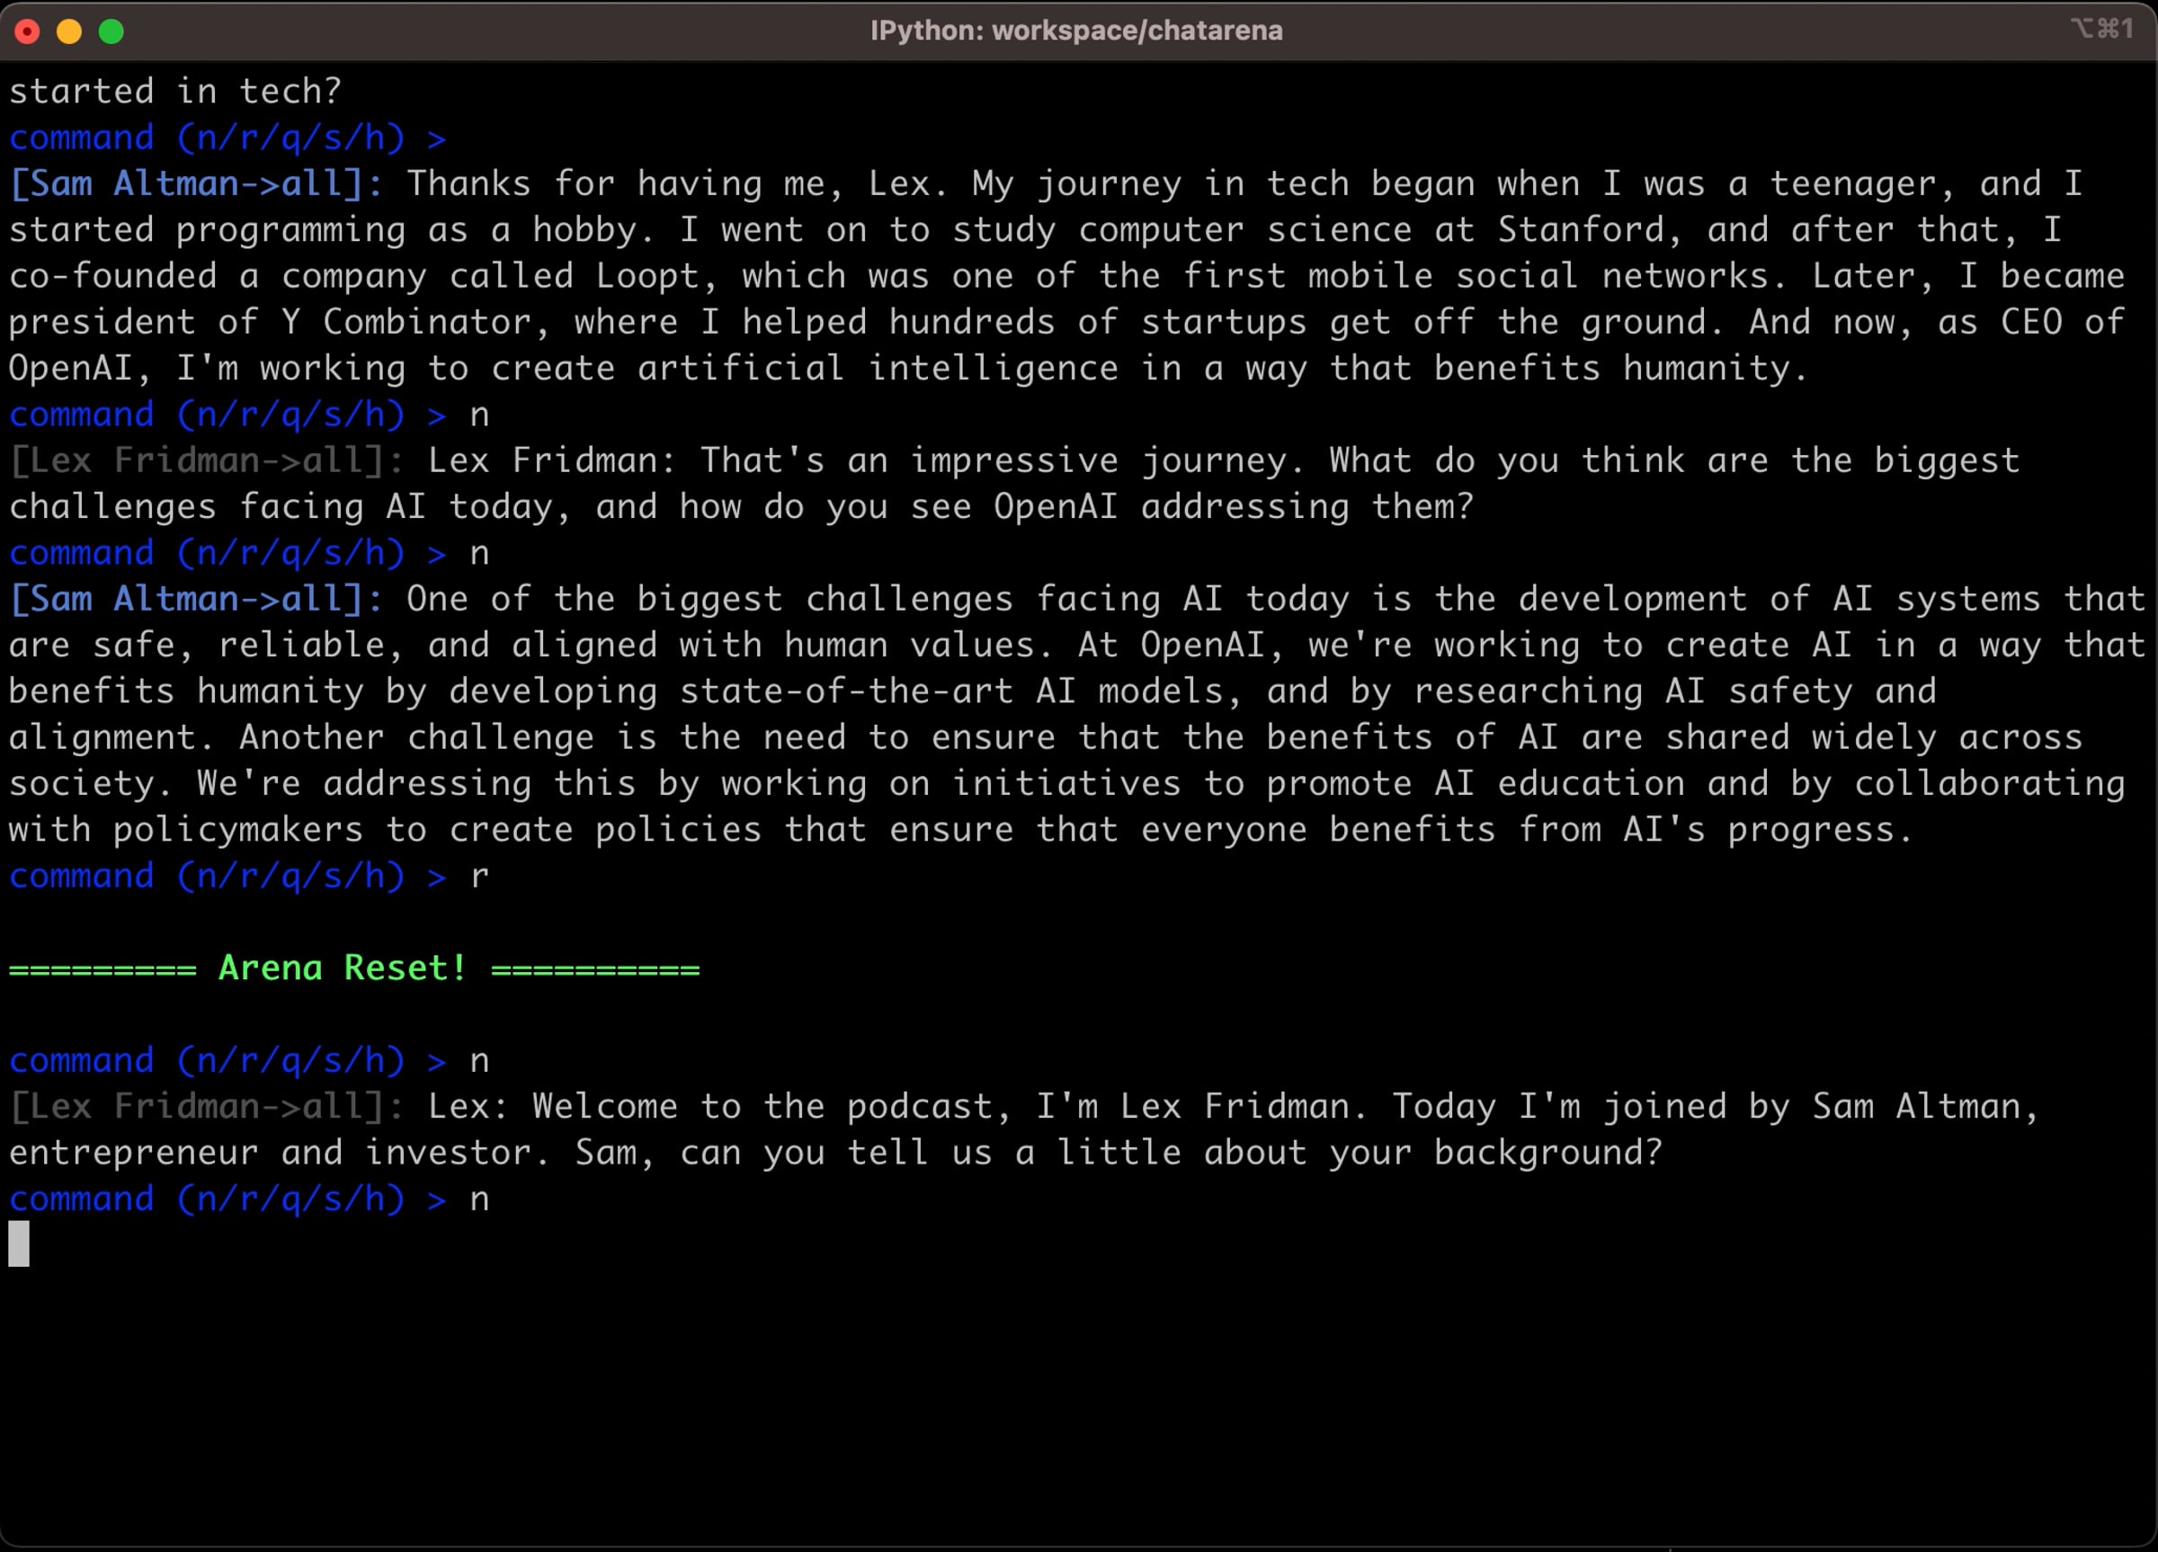Click the word 'entrepreneur' in Lex's introduction

point(133,1153)
